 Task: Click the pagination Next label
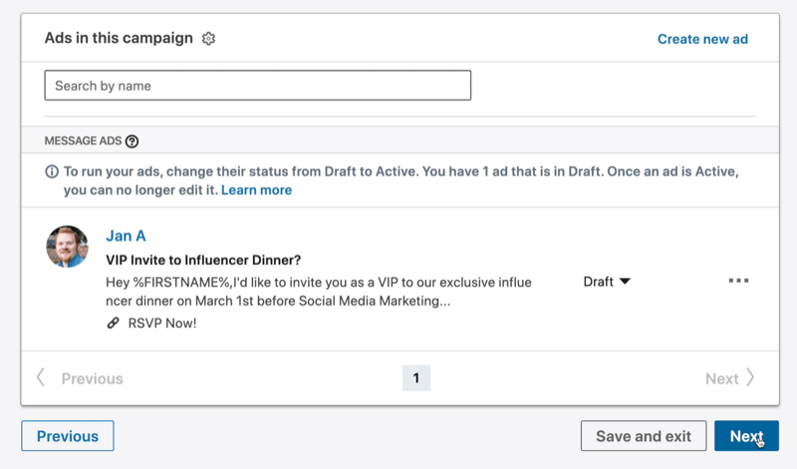(721, 378)
